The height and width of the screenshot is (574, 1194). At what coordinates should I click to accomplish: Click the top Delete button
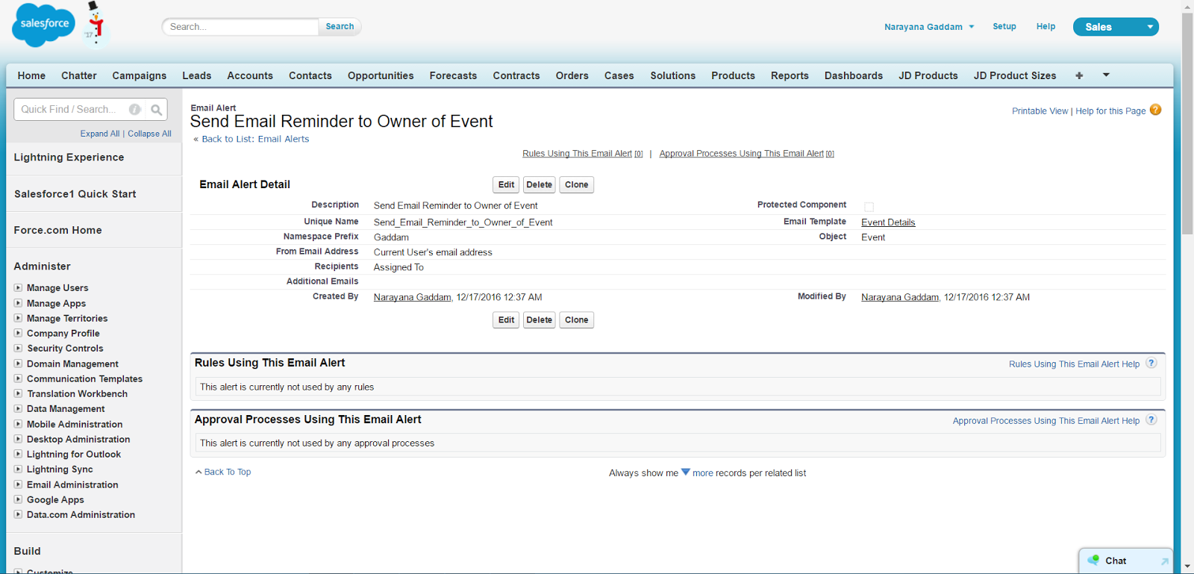pos(539,185)
